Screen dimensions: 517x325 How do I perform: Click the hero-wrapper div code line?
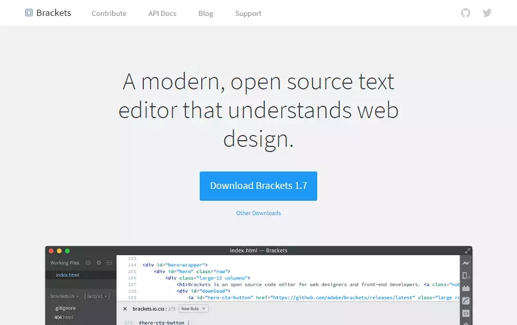click(x=175, y=265)
